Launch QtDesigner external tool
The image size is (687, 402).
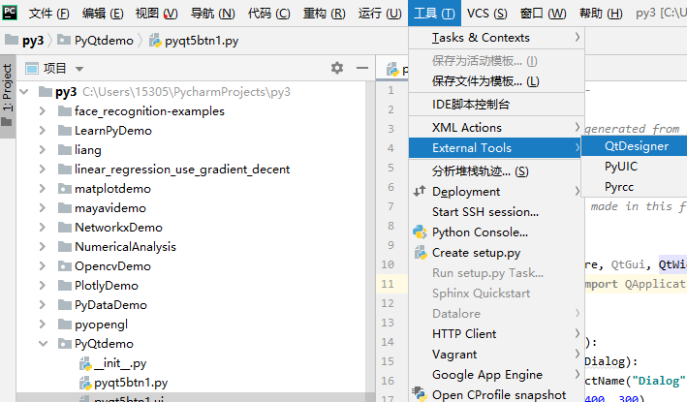tap(635, 146)
